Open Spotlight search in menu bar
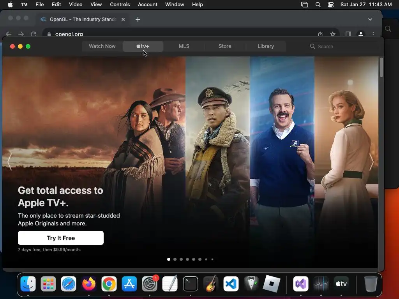 pos(318,5)
